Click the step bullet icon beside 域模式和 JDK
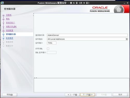 [3, 27]
